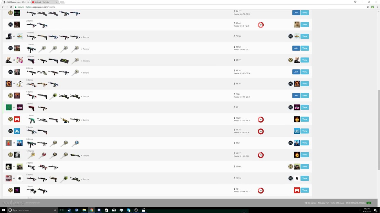This screenshot has height=213, width=380.
Task: View the $14.78 coinflip game
Action: click(x=305, y=131)
